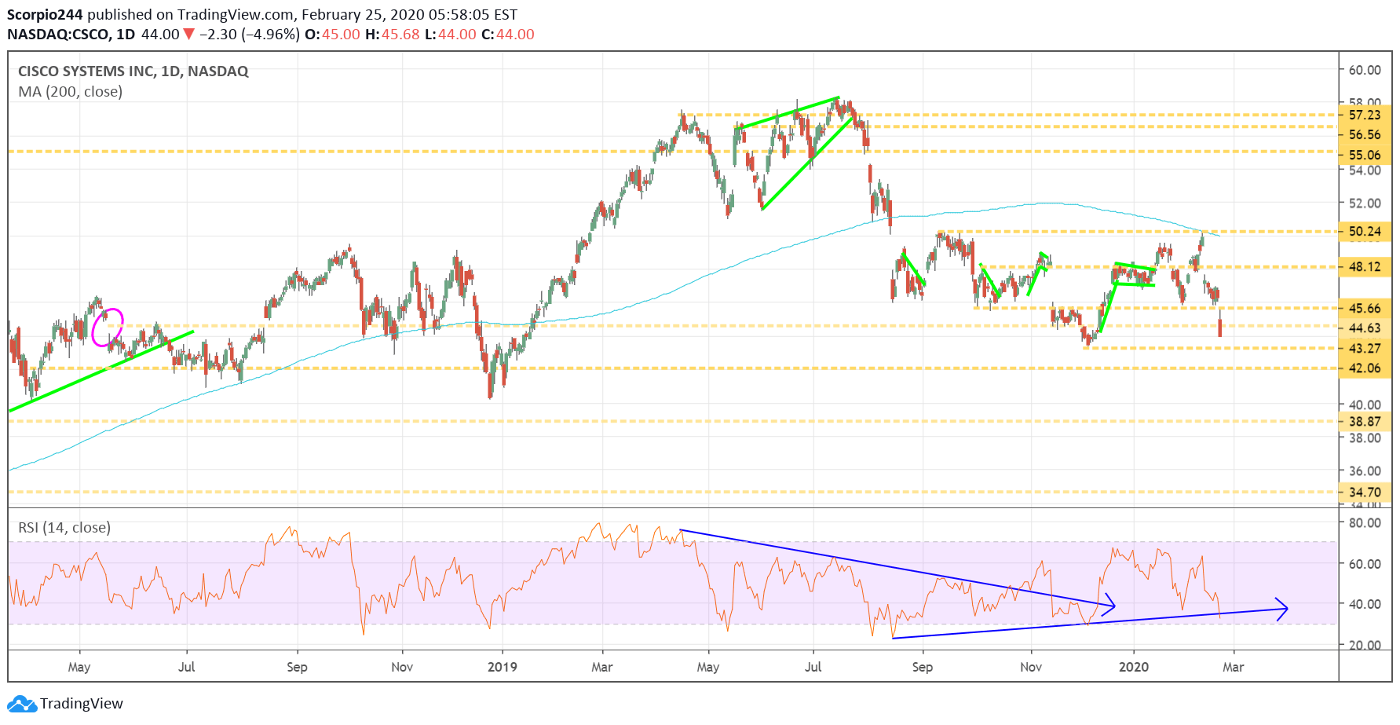Click the 2019 label on time axis
The image size is (1400, 725).
coord(503,667)
